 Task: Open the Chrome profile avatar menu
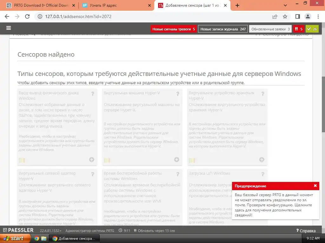coord(308,16)
